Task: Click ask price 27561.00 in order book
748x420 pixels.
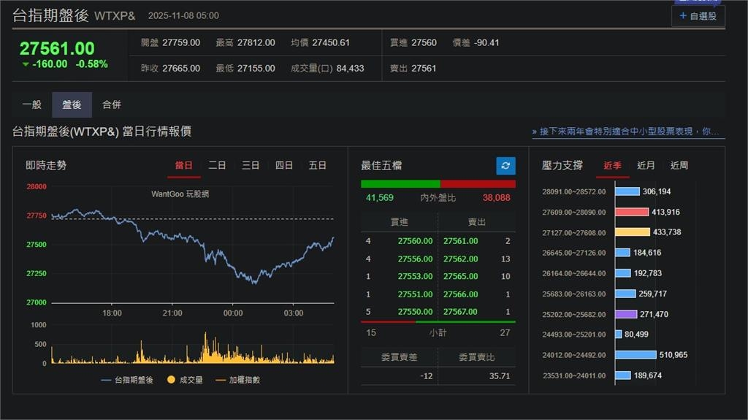Action: [x=460, y=241]
